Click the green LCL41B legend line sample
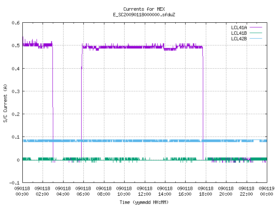275x206 pixels. (256, 33)
